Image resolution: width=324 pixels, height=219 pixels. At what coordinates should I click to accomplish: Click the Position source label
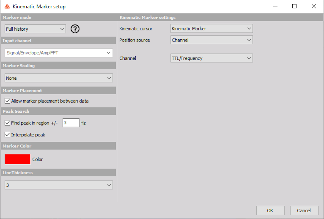[x=134, y=40]
